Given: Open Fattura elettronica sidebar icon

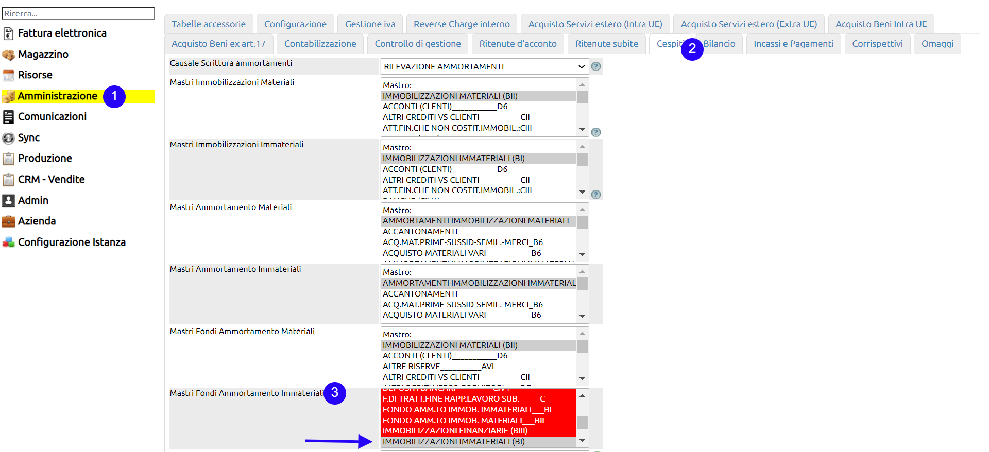Looking at the screenshot, I should (8, 33).
